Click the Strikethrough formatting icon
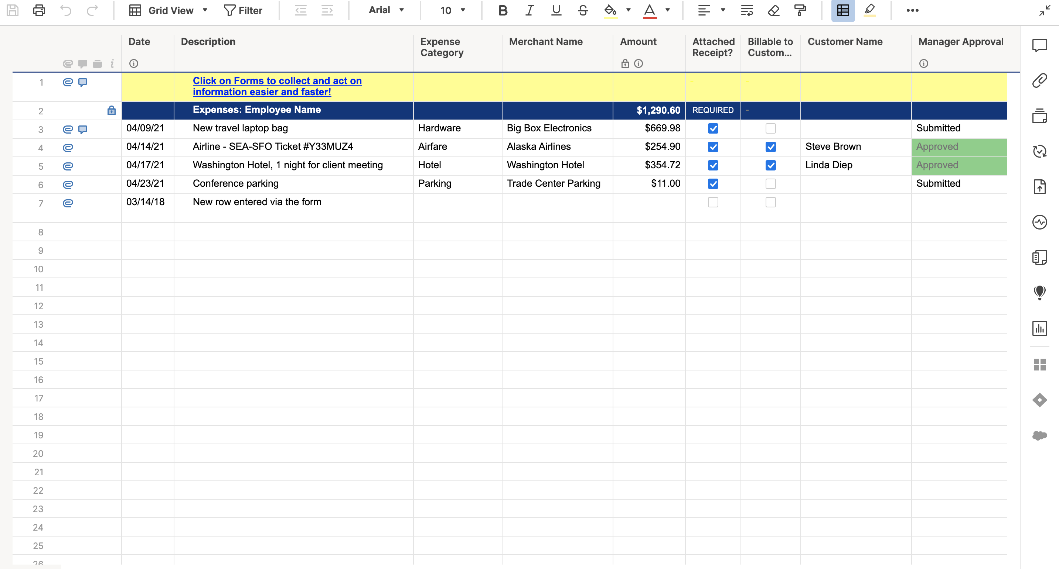This screenshot has width=1059, height=569. pyautogui.click(x=583, y=10)
